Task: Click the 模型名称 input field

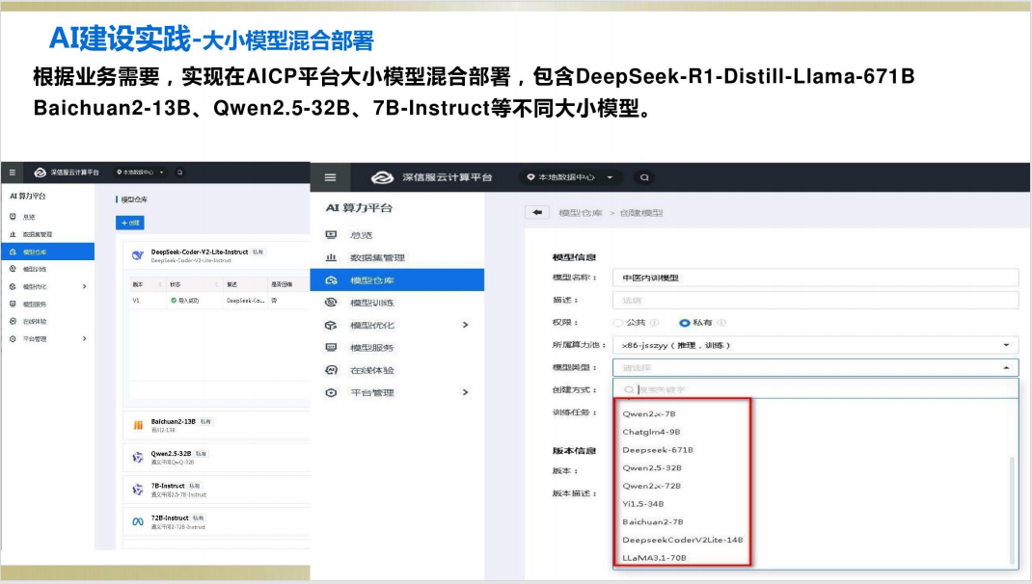Action: click(815, 278)
